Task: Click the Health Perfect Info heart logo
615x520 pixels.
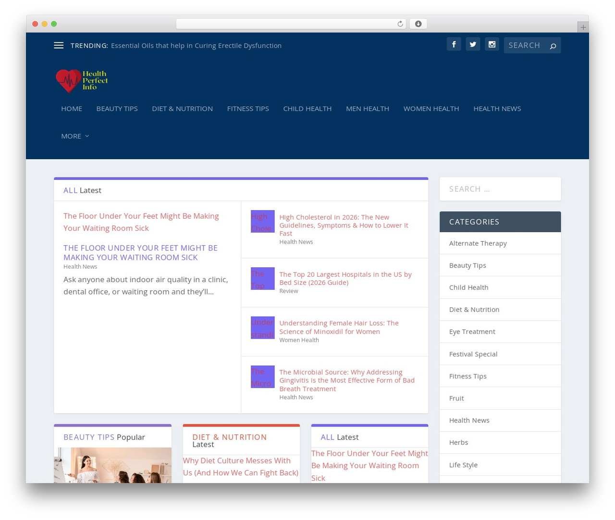Action: (82, 81)
